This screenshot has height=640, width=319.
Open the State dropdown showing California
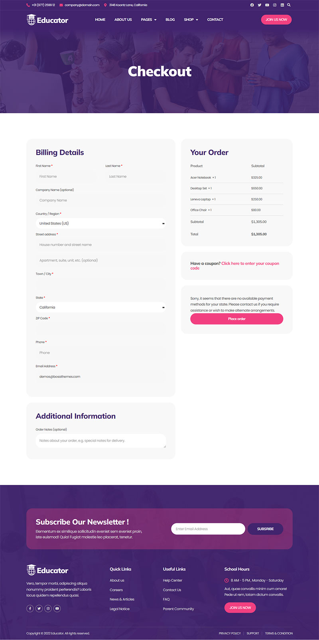(100, 307)
